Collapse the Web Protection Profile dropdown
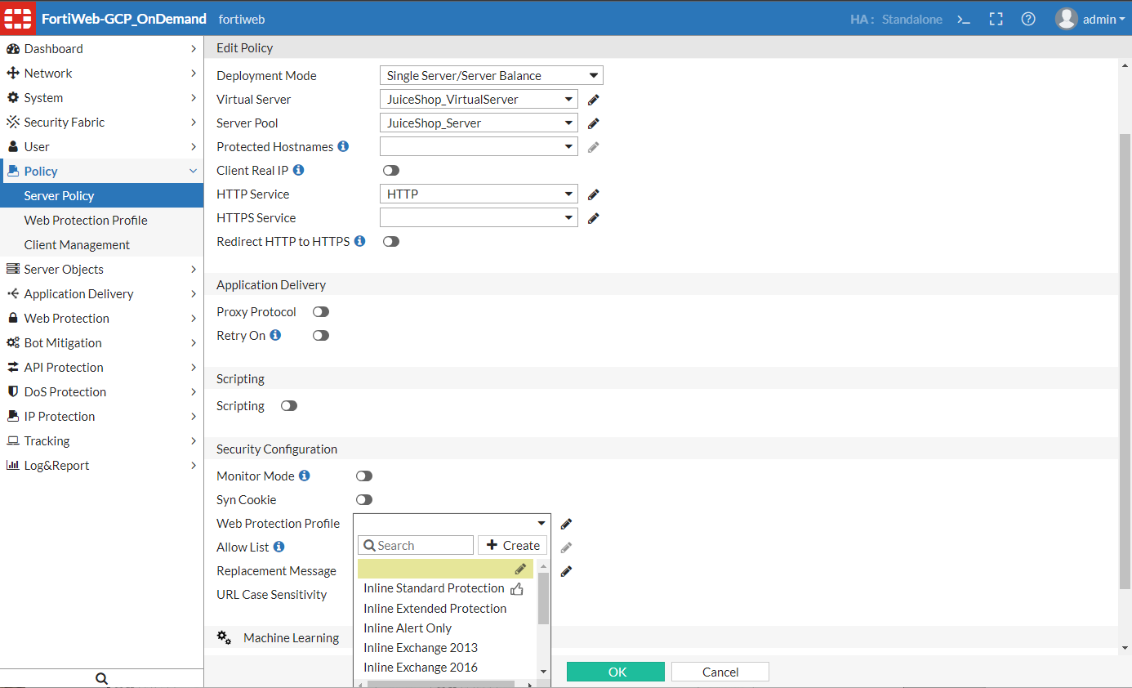The image size is (1132, 688). tap(452, 524)
